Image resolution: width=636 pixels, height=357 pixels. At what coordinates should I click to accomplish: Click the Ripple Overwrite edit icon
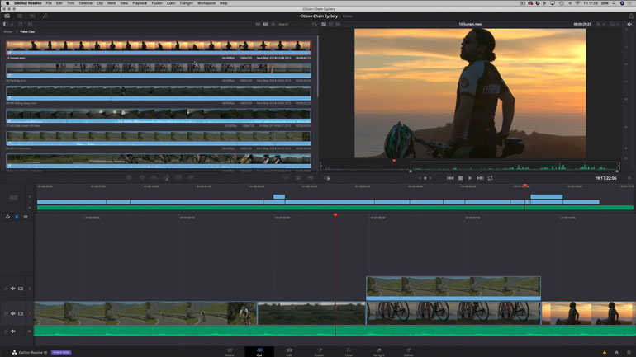click(x=154, y=178)
